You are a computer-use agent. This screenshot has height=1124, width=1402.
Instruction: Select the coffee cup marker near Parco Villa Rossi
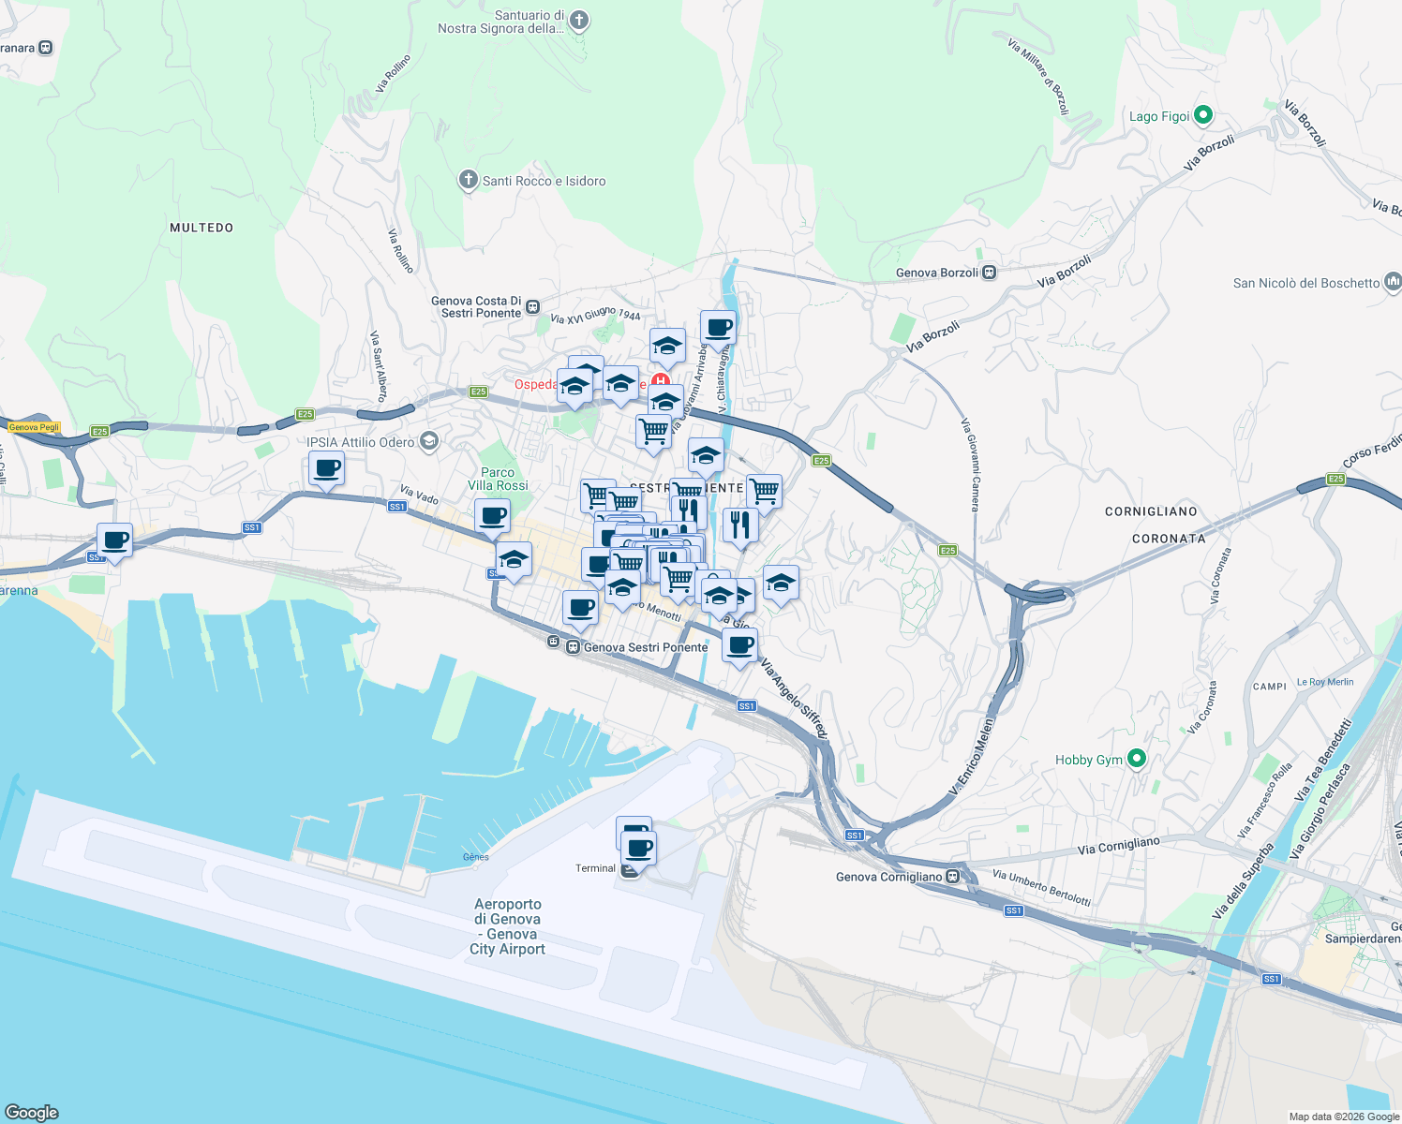click(492, 515)
